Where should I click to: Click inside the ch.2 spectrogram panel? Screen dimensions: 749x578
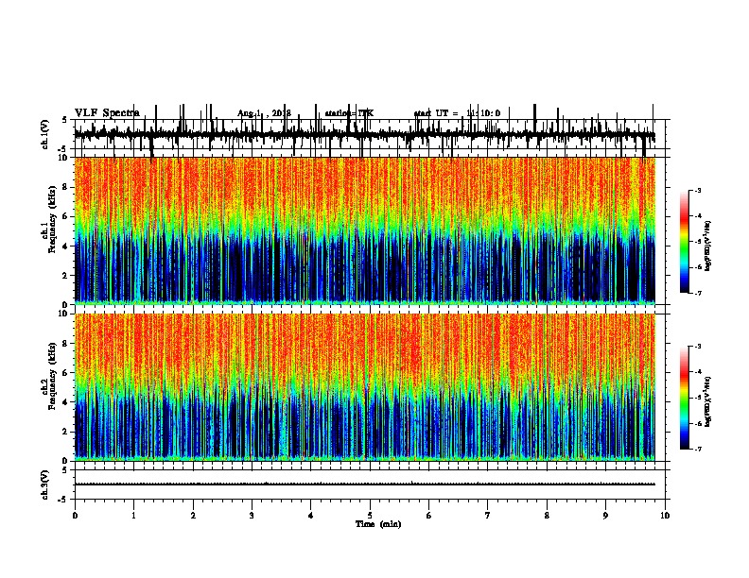[x=364, y=387]
